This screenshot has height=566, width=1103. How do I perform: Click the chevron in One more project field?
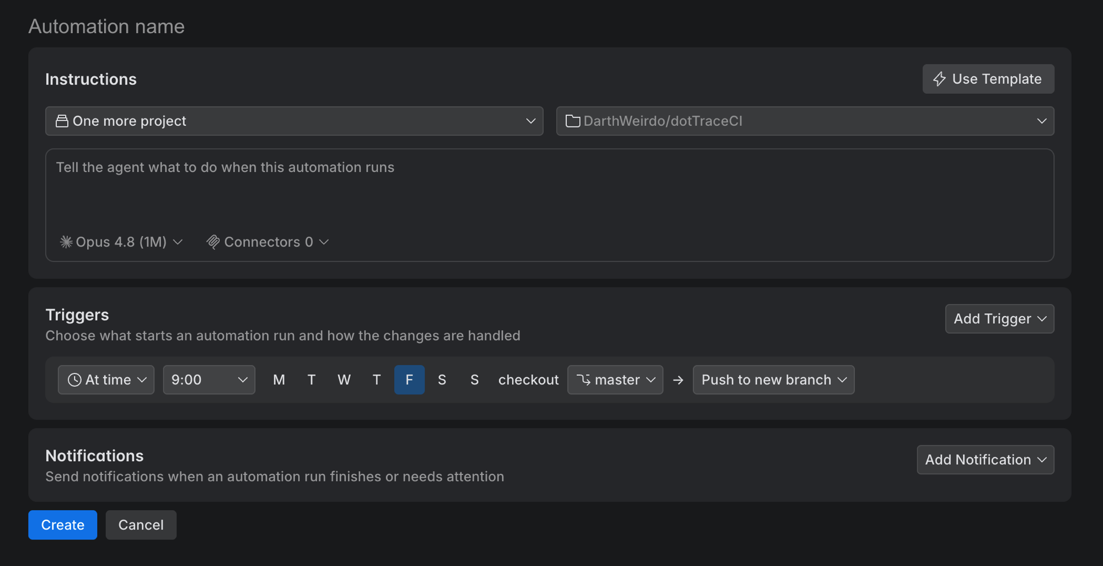pyautogui.click(x=531, y=121)
